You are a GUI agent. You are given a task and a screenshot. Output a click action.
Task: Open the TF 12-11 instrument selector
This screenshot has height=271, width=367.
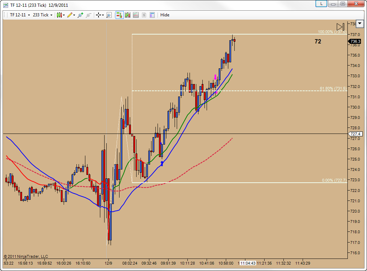(20, 15)
